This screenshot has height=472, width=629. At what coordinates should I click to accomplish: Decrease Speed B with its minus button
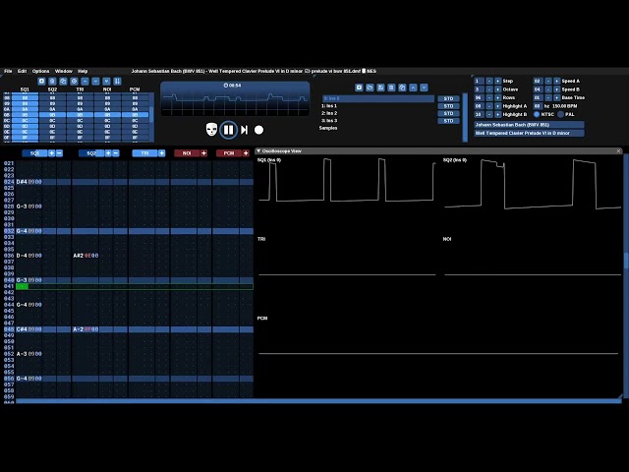[x=548, y=89]
